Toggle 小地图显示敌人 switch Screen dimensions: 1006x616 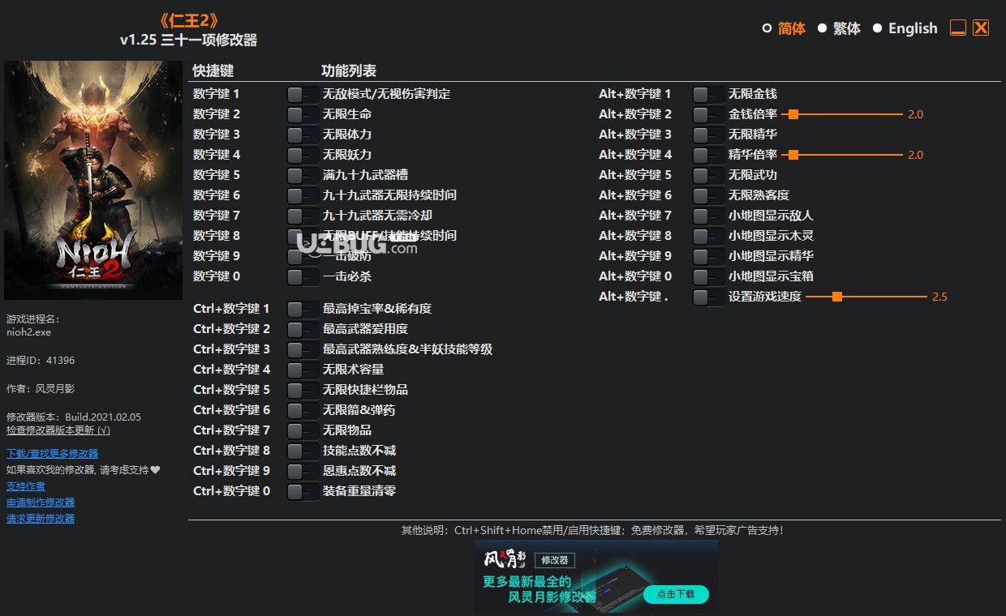point(708,216)
